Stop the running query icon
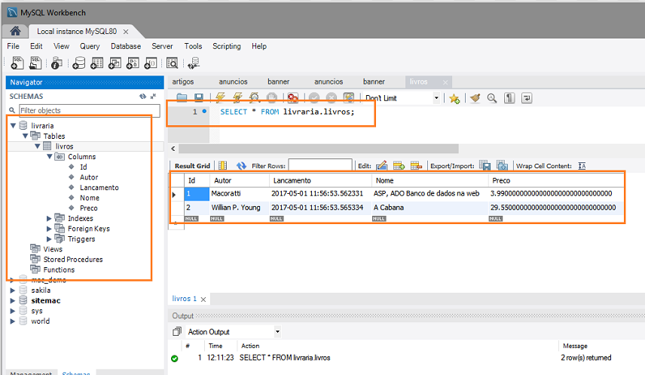The height and width of the screenshot is (375, 645). click(271, 98)
